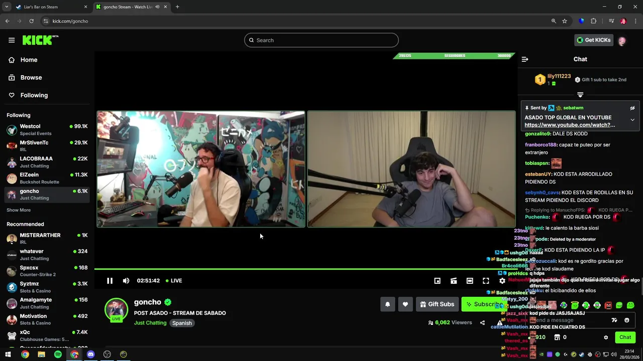
Task: Mute the stream volume
Action: (x=126, y=281)
